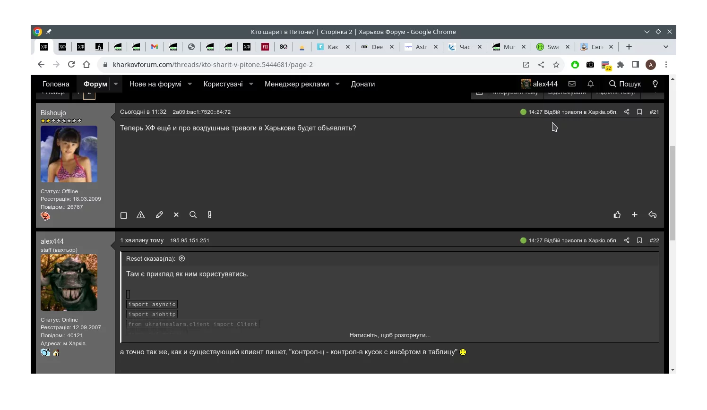Open the Chrome extensions puzzle icon

(621, 65)
